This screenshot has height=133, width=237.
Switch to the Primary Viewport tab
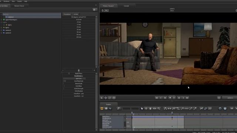pyautogui.click(x=109, y=6)
